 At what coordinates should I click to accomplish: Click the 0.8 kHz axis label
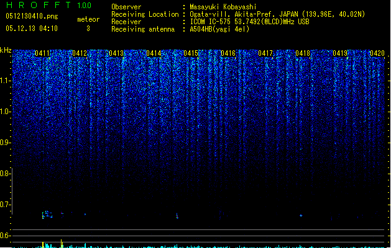coord(5,174)
